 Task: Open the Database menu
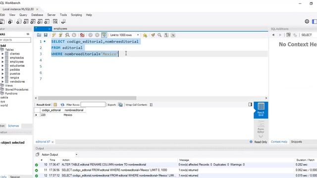coord(37,15)
